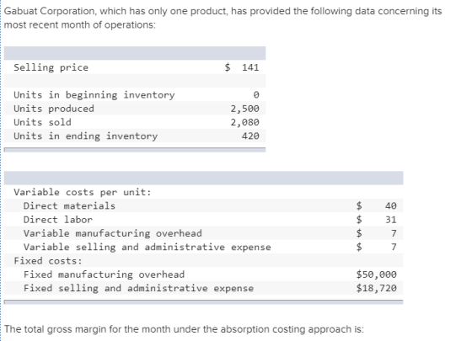Select the 'Direct materials' label

click(x=69, y=206)
